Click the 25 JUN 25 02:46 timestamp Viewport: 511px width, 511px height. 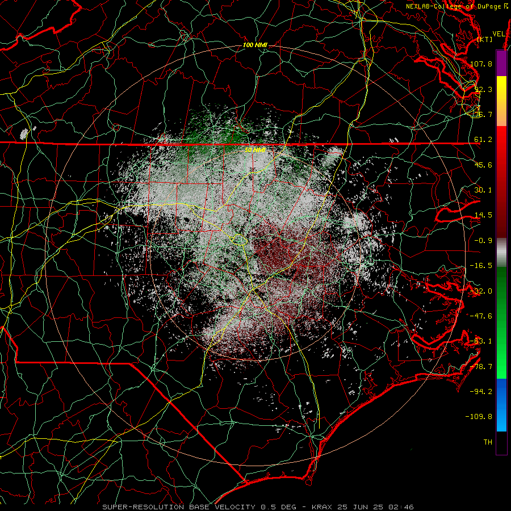[x=375, y=507]
